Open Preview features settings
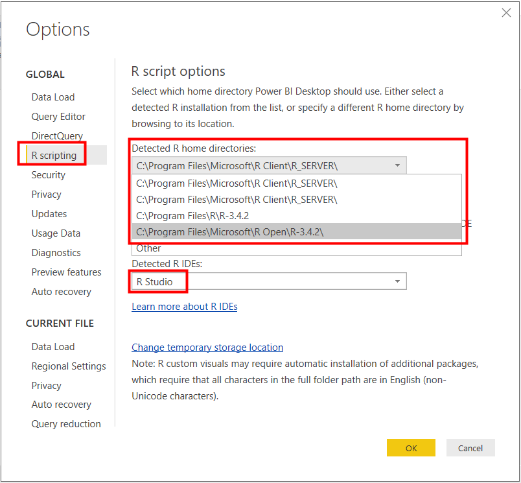This screenshot has width=521, height=483. coord(66,272)
